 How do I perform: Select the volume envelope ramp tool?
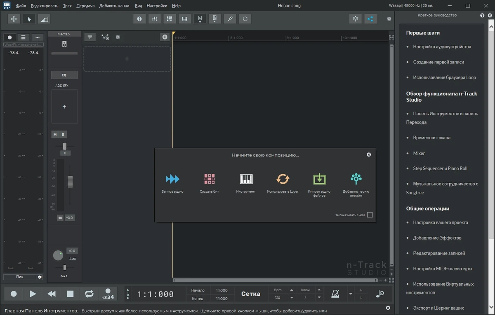[44, 19]
